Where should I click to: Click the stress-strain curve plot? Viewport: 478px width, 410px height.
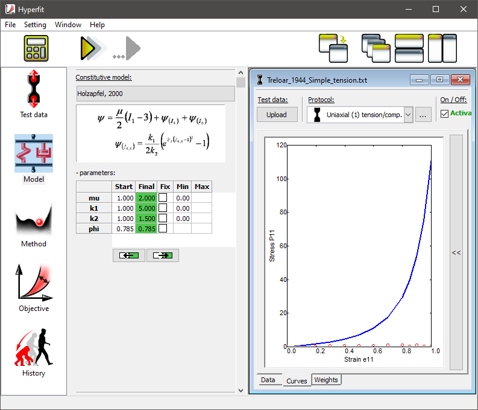coord(354,252)
